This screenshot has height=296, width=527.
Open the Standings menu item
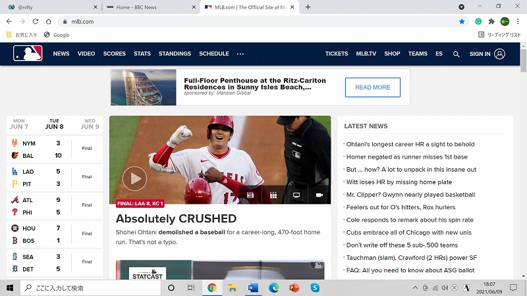[175, 54]
